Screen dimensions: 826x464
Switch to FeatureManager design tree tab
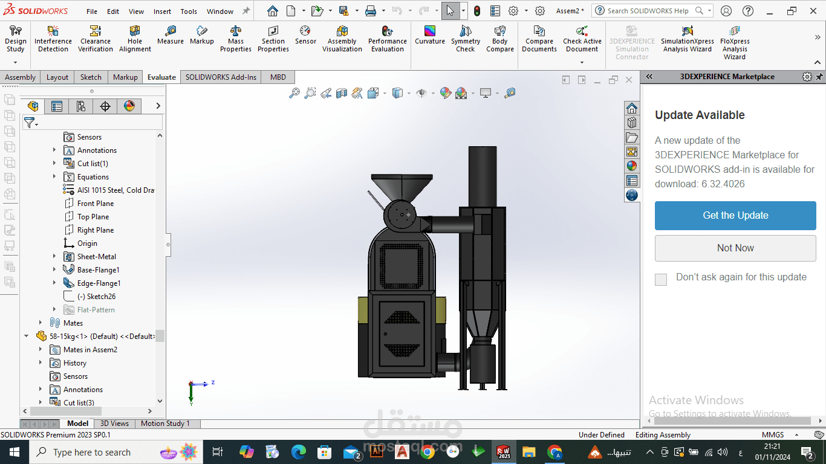(x=33, y=106)
